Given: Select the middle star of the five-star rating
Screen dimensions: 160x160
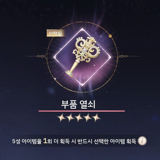Looking at the screenshot, I should click(x=79, y=118).
